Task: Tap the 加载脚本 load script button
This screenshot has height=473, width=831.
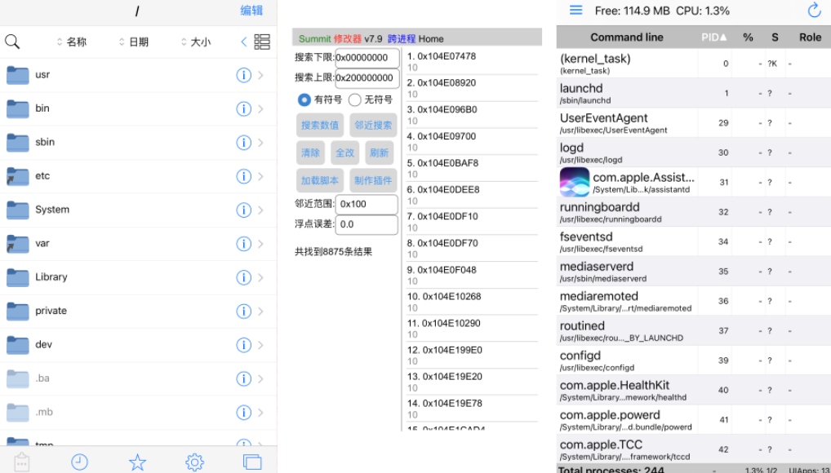Action: (319, 180)
